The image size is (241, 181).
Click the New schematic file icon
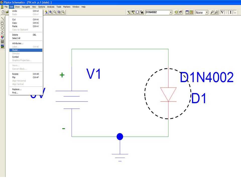pyautogui.click(x=3, y=12)
